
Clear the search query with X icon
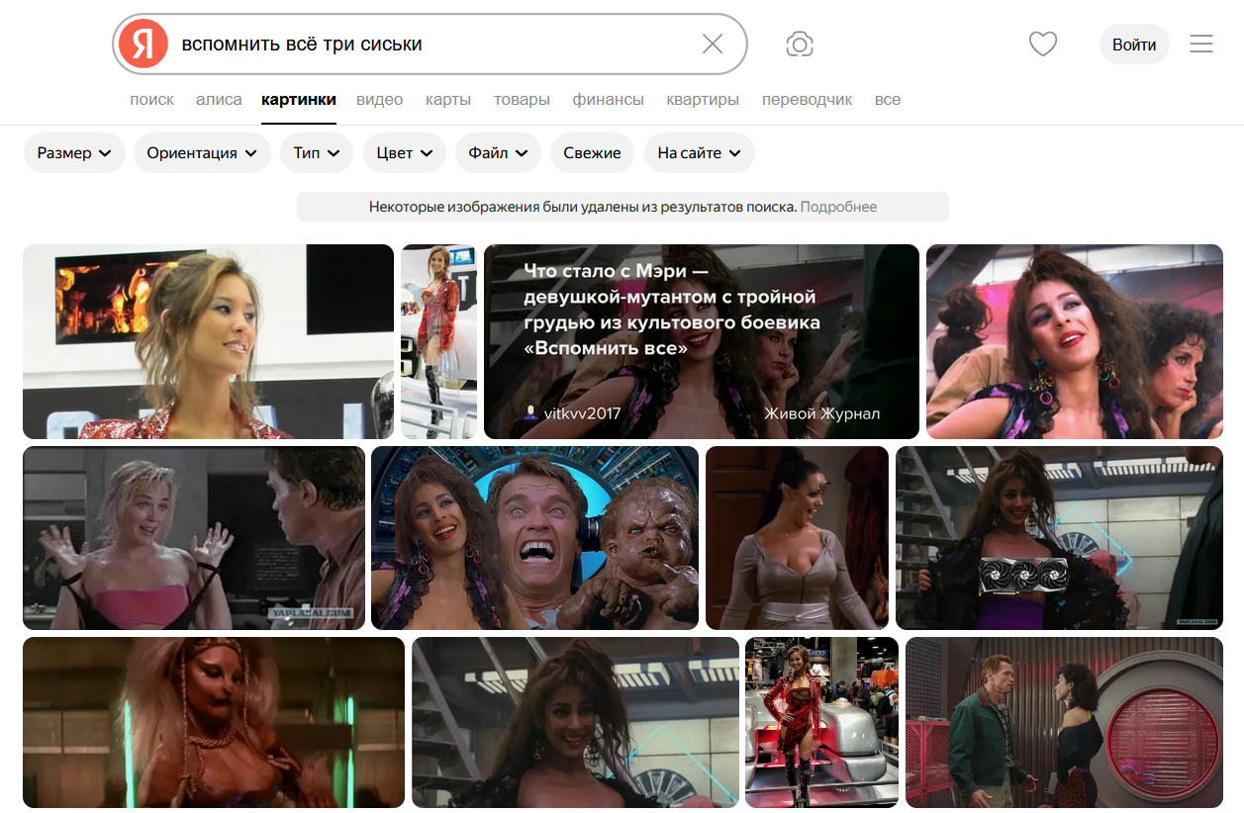[713, 44]
